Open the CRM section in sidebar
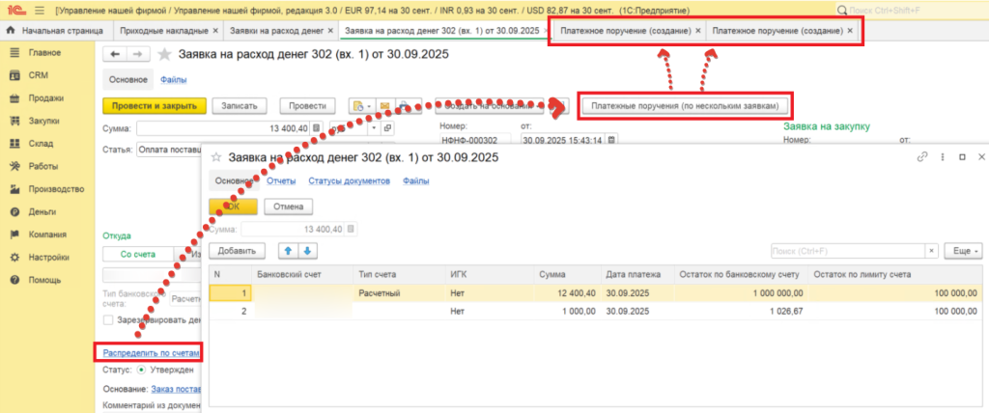This screenshot has width=989, height=413. pyautogui.click(x=38, y=74)
